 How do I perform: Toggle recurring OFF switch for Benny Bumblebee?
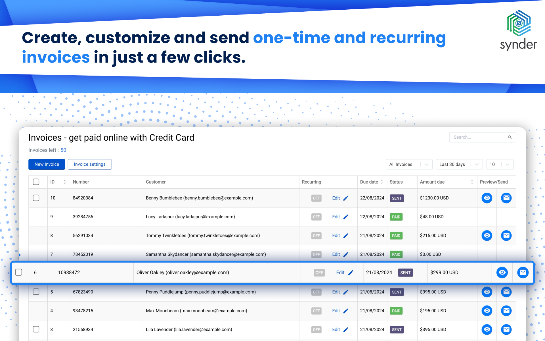click(x=316, y=198)
